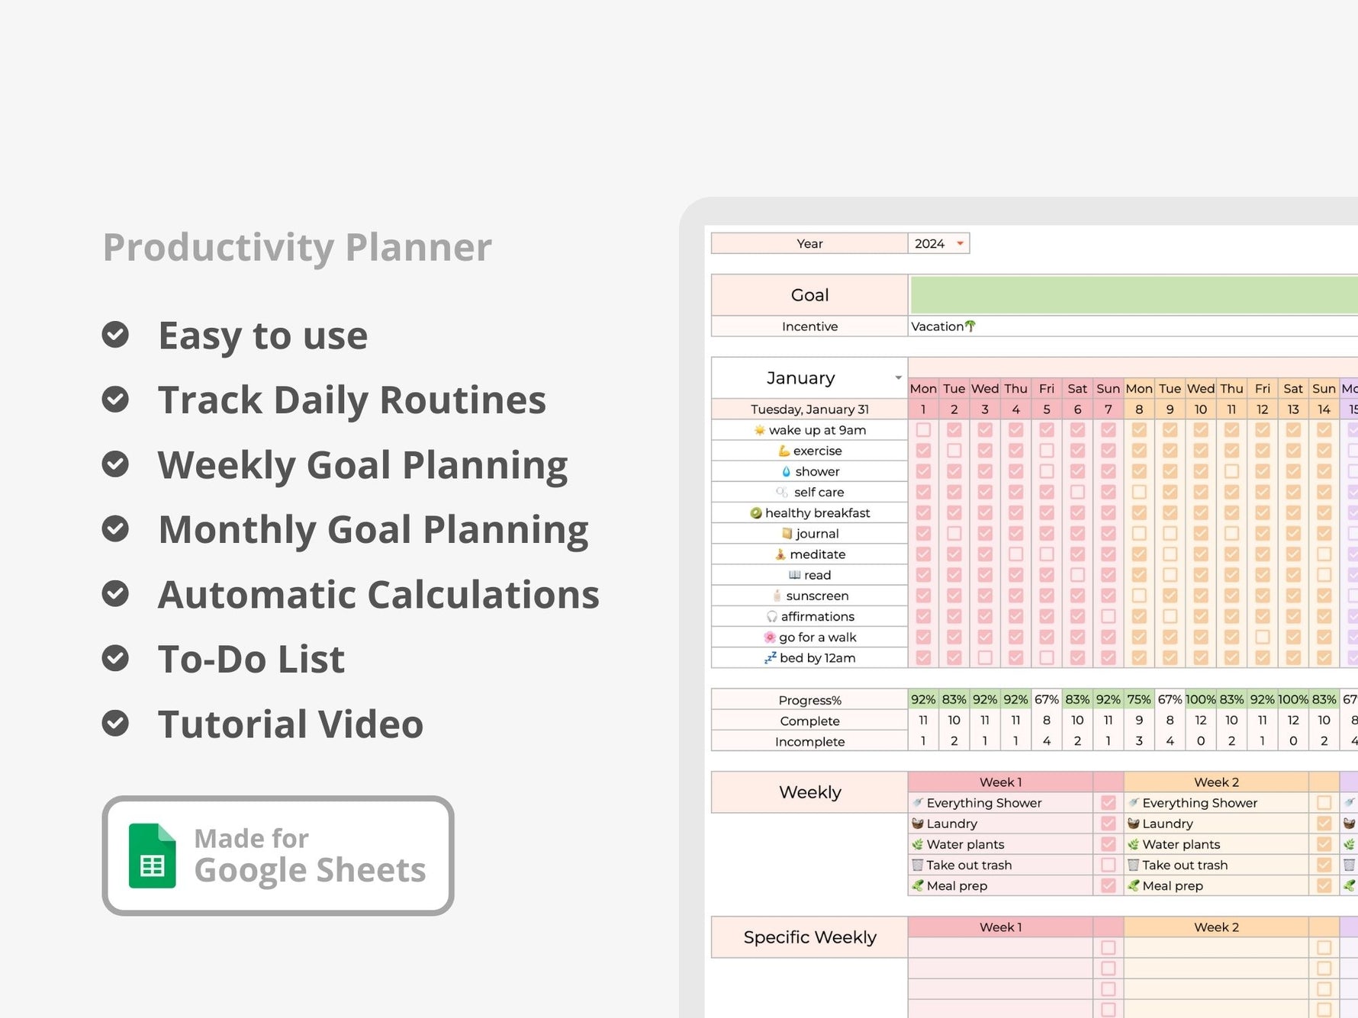Open the January month selector dropdown
The image size is (1358, 1018).
(897, 378)
